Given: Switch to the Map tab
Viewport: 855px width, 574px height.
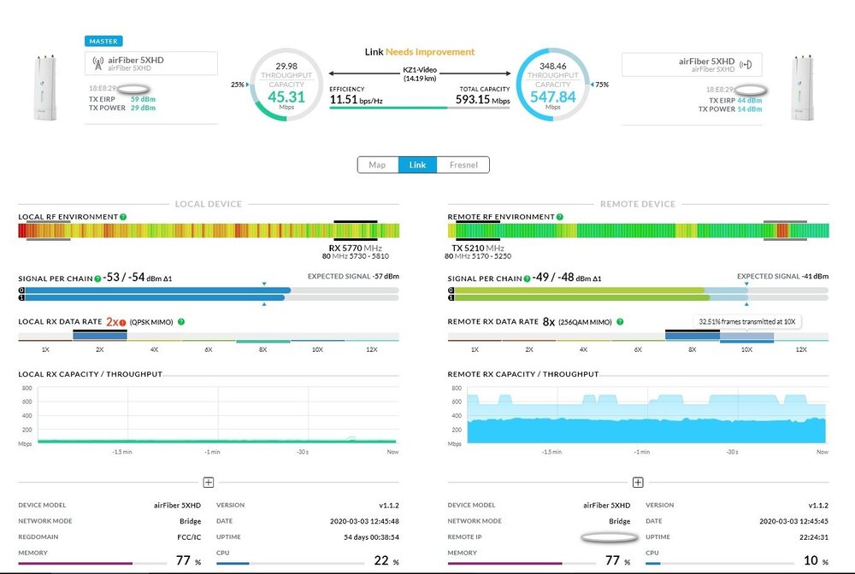Looking at the screenshot, I should pos(377,165).
